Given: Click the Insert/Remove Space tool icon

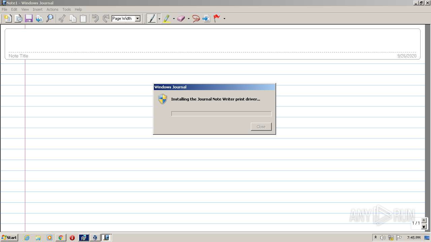Looking at the screenshot, I should (x=206, y=18).
